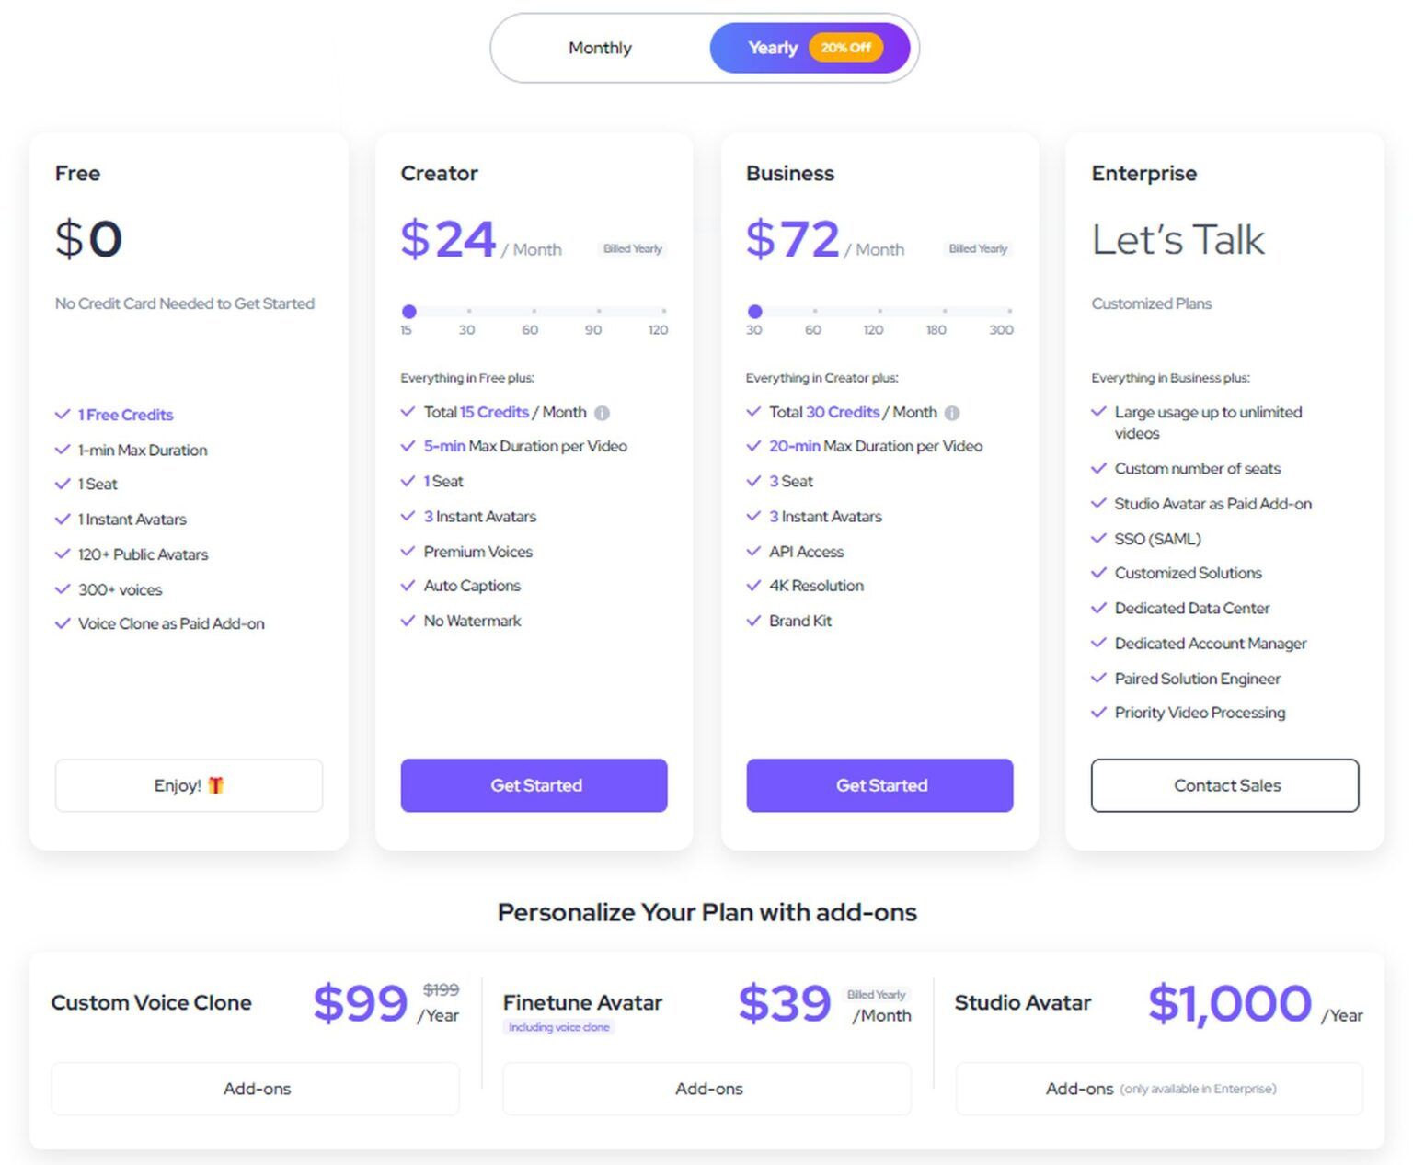The image size is (1413, 1165).
Task: Open Add-ons for Studio Avatar
Action: 1081,1089
